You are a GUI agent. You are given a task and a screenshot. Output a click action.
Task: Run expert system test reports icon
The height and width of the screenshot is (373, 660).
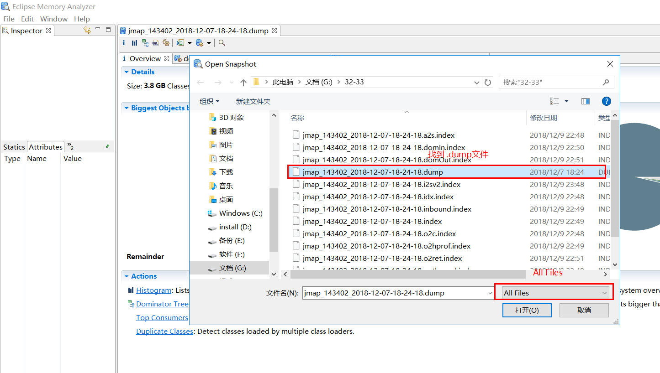coord(180,43)
